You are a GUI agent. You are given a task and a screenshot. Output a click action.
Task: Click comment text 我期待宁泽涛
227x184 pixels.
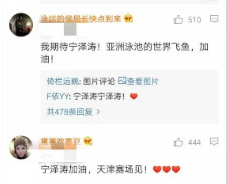(x=68, y=47)
